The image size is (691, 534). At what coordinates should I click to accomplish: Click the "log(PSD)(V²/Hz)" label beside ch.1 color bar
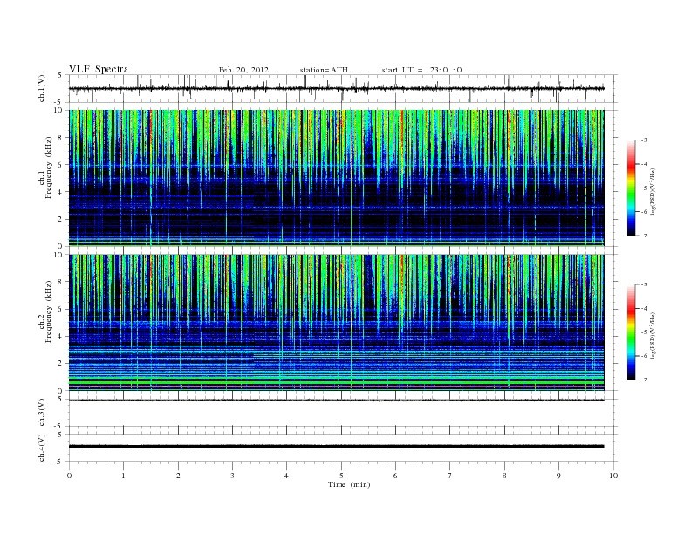(653, 190)
